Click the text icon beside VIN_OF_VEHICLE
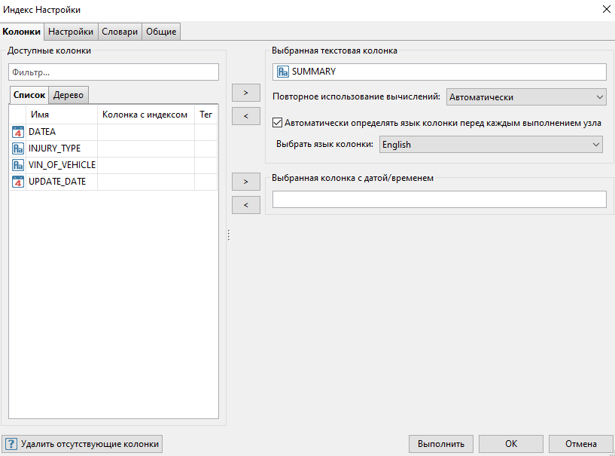The height and width of the screenshot is (456, 615). [x=19, y=165]
